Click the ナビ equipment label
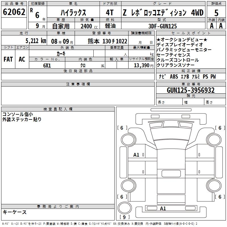 coord(162,76)
